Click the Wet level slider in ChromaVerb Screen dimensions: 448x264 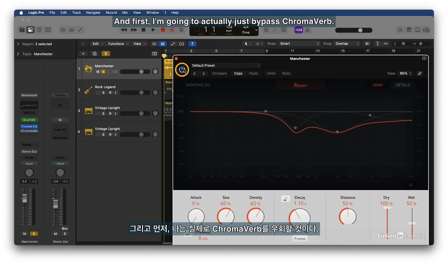click(x=412, y=223)
